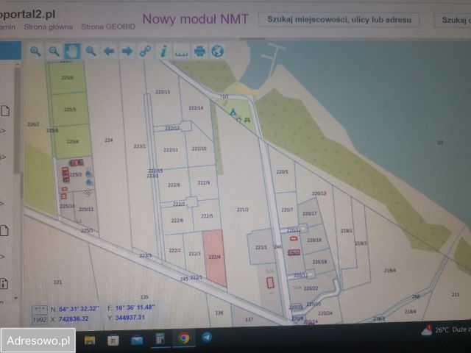Click the left sidebar scrollbar thumb
471x353 pixels.
click(18, 120)
